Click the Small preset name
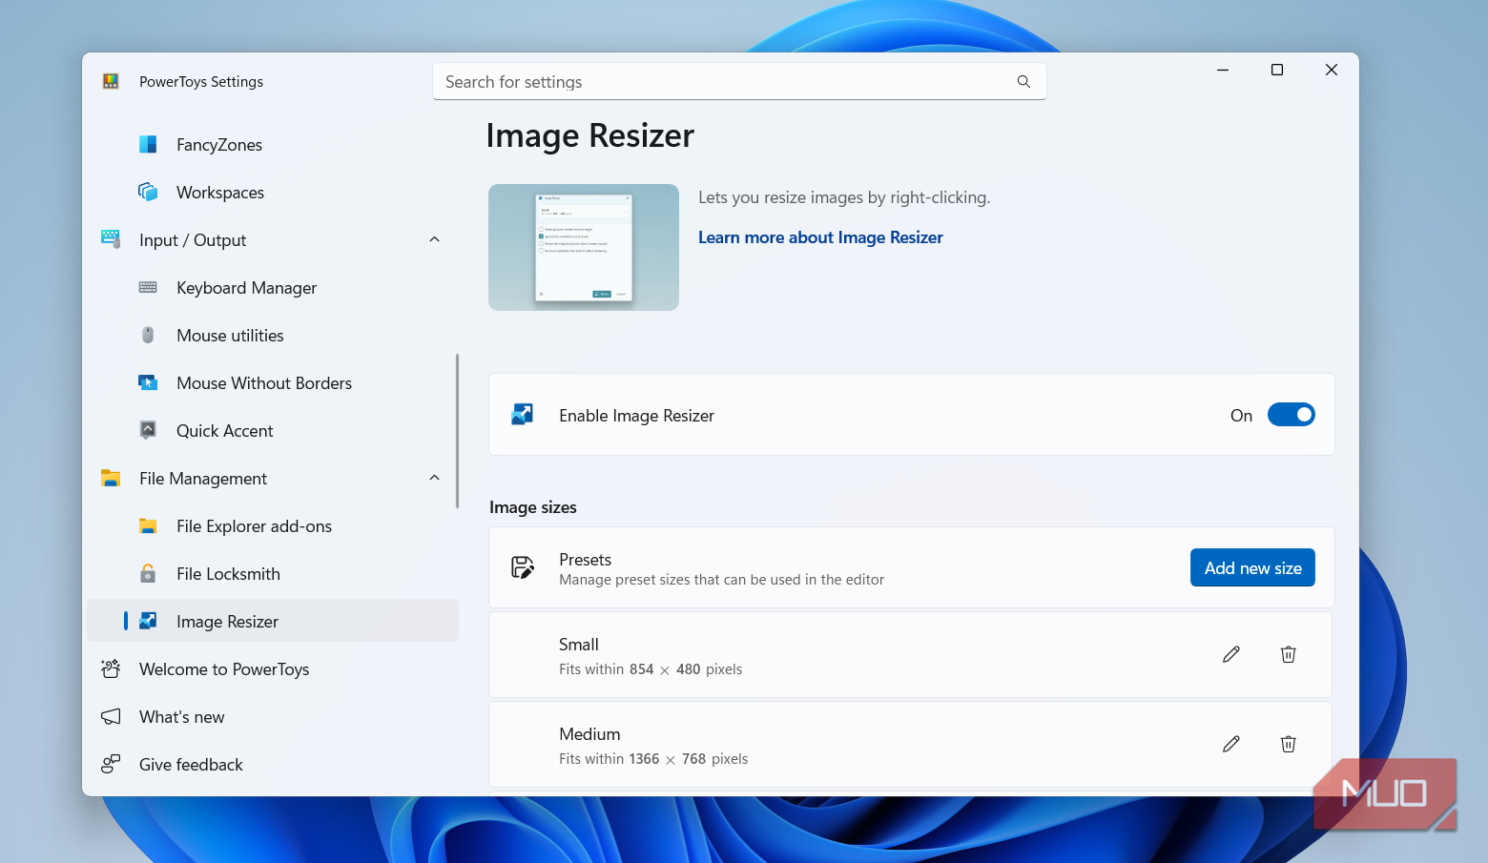This screenshot has height=863, width=1488. point(579,645)
